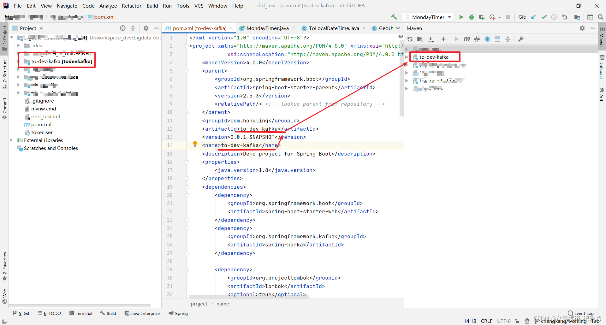Run MondayTimer with the green play icon
Image resolution: width=606 pixels, height=325 pixels.
[x=461, y=17]
